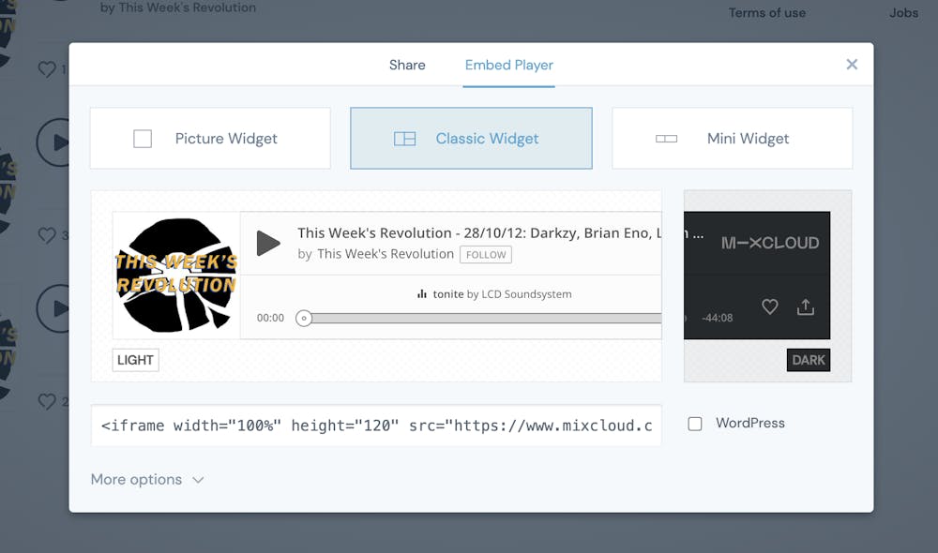Expand More options

click(x=147, y=480)
